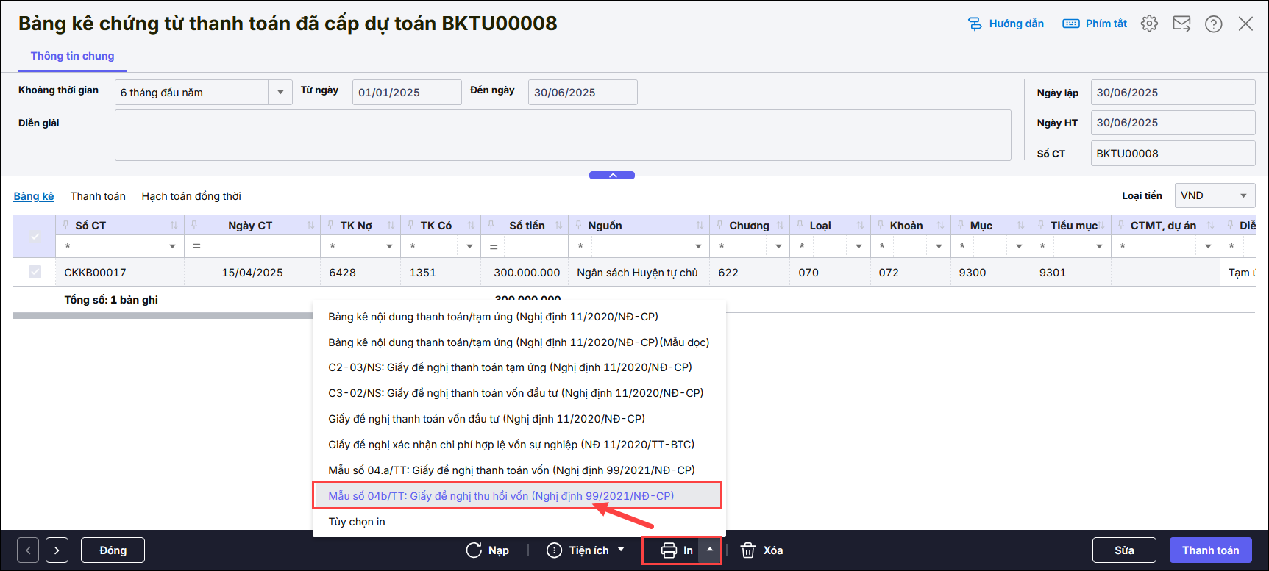This screenshot has height=571, width=1269.
Task: Open the Loại tiền VND dropdown
Action: pyautogui.click(x=1243, y=195)
